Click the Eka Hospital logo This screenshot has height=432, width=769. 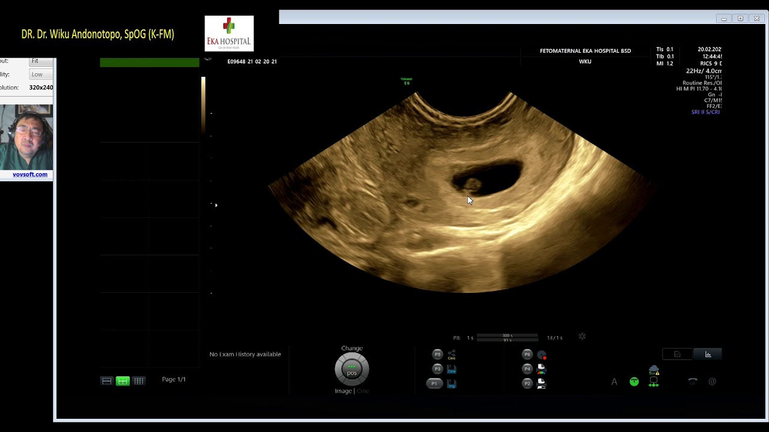pos(229,34)
